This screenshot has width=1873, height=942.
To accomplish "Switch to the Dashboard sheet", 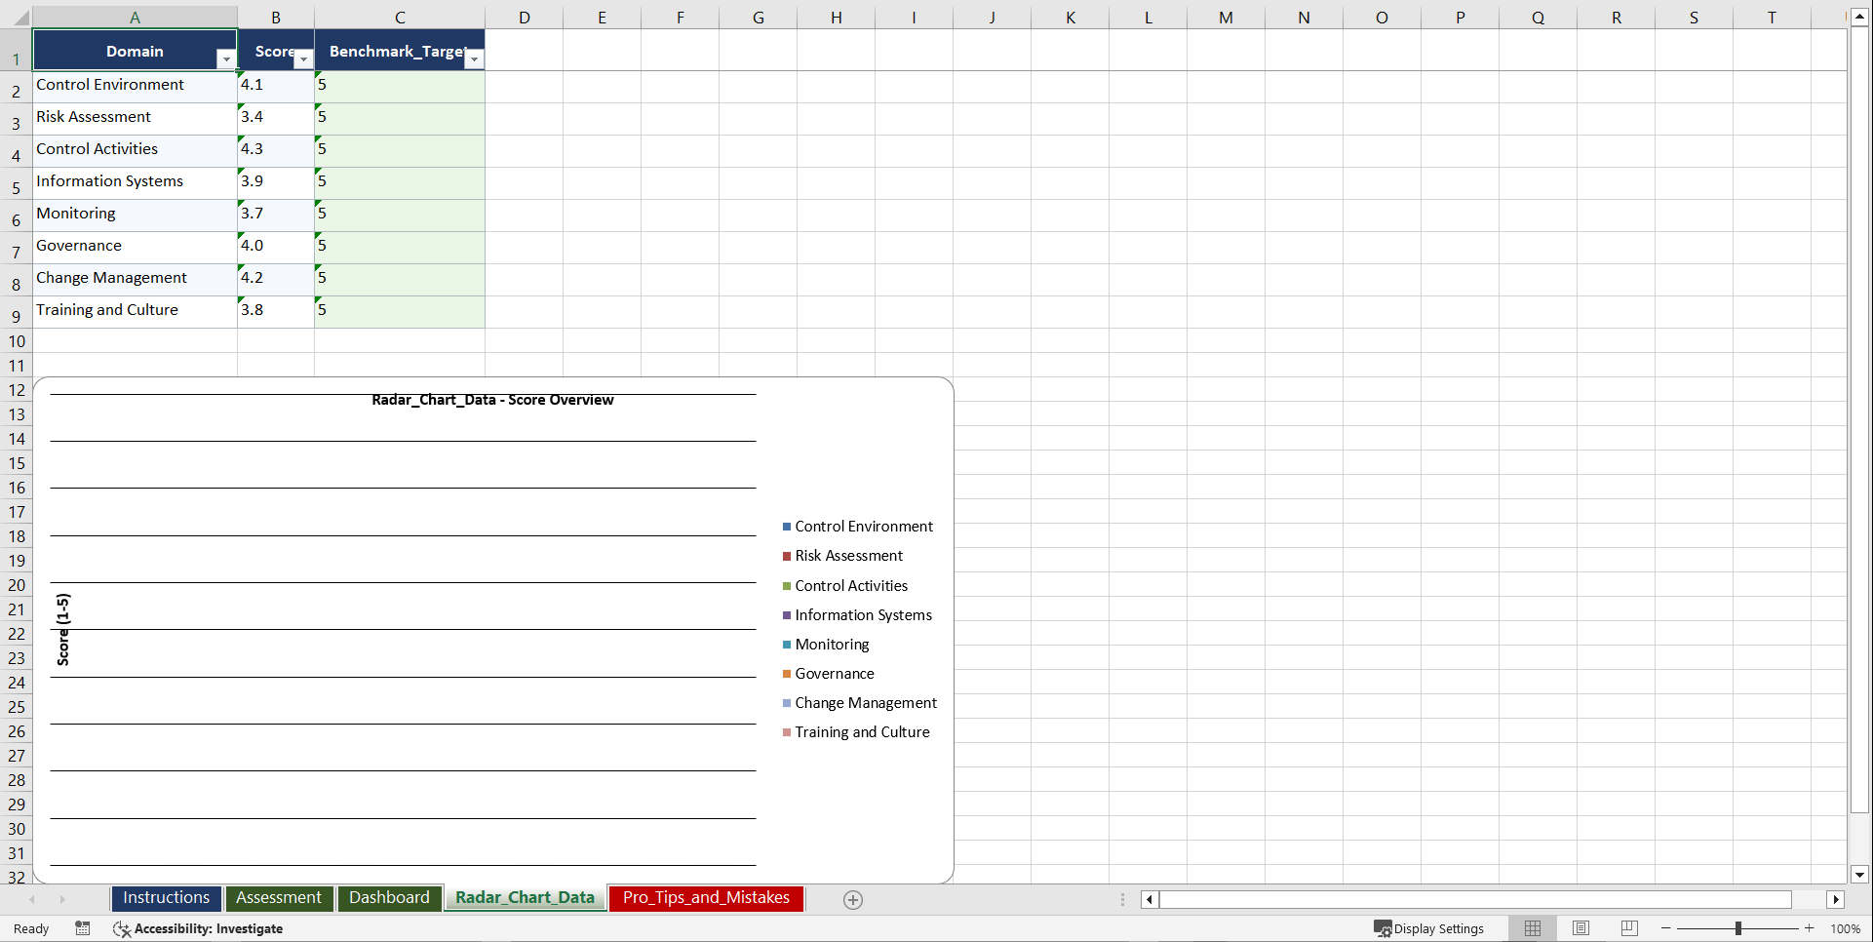I will click(389, 898).
